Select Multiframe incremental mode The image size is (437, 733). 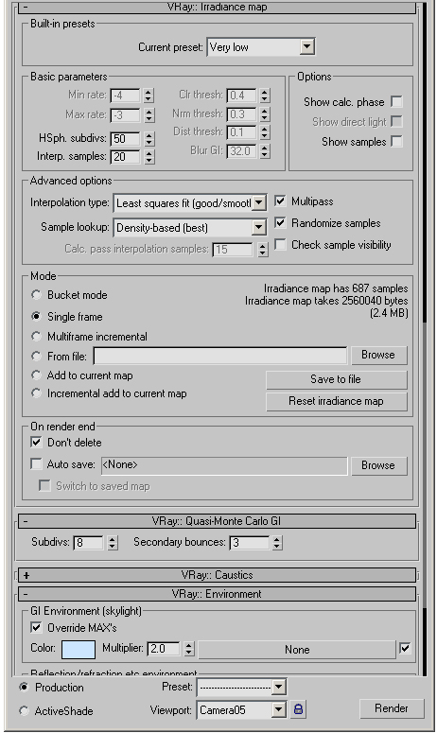(x=36, y=336)
